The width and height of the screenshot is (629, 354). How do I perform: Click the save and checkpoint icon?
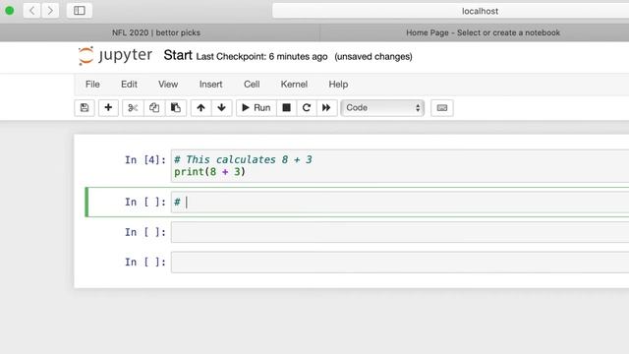pos(85,108)
